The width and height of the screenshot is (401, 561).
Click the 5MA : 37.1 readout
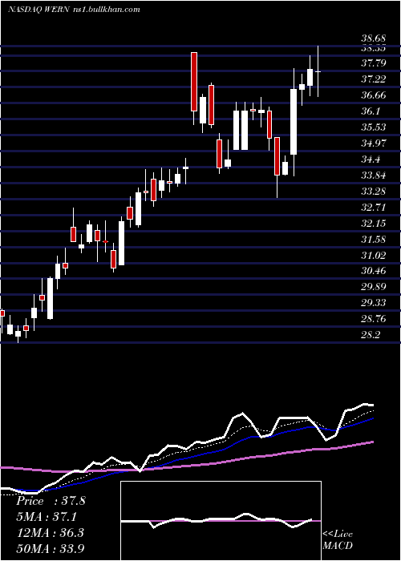click(x=47, y=517)
